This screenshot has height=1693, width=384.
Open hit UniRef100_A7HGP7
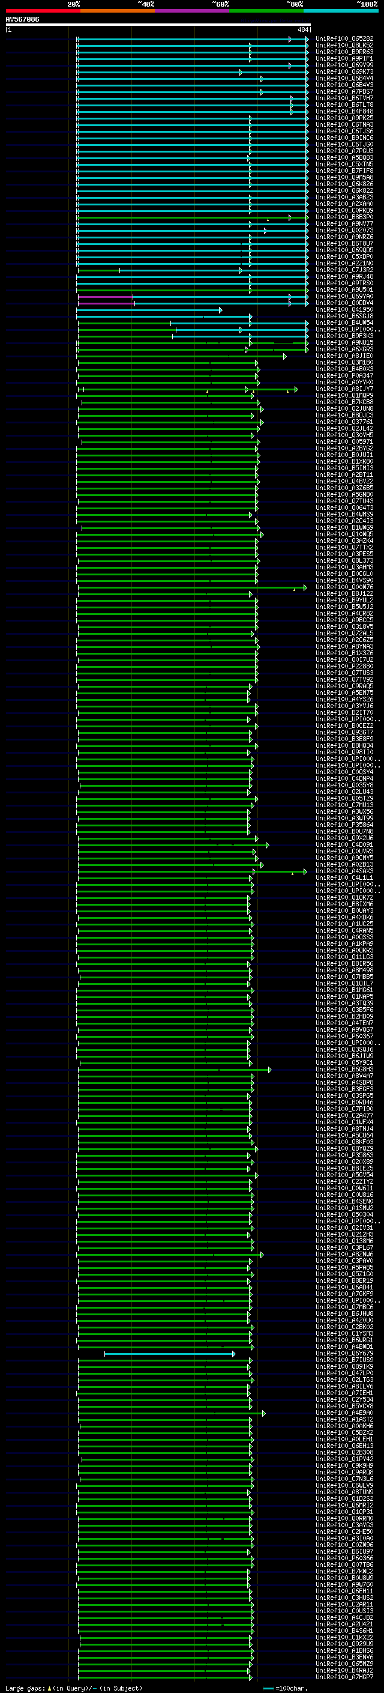coord(344,1677)
